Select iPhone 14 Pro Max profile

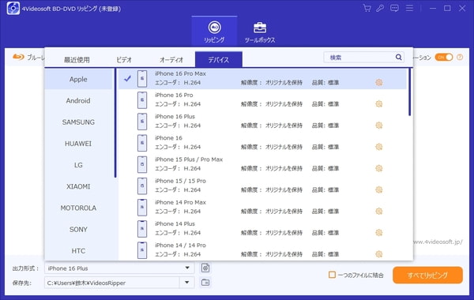(262, 207)
